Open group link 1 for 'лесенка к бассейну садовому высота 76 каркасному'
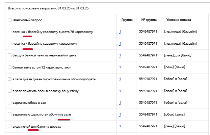210x135 pixels. pyautogui.click(x=120, y=32)
